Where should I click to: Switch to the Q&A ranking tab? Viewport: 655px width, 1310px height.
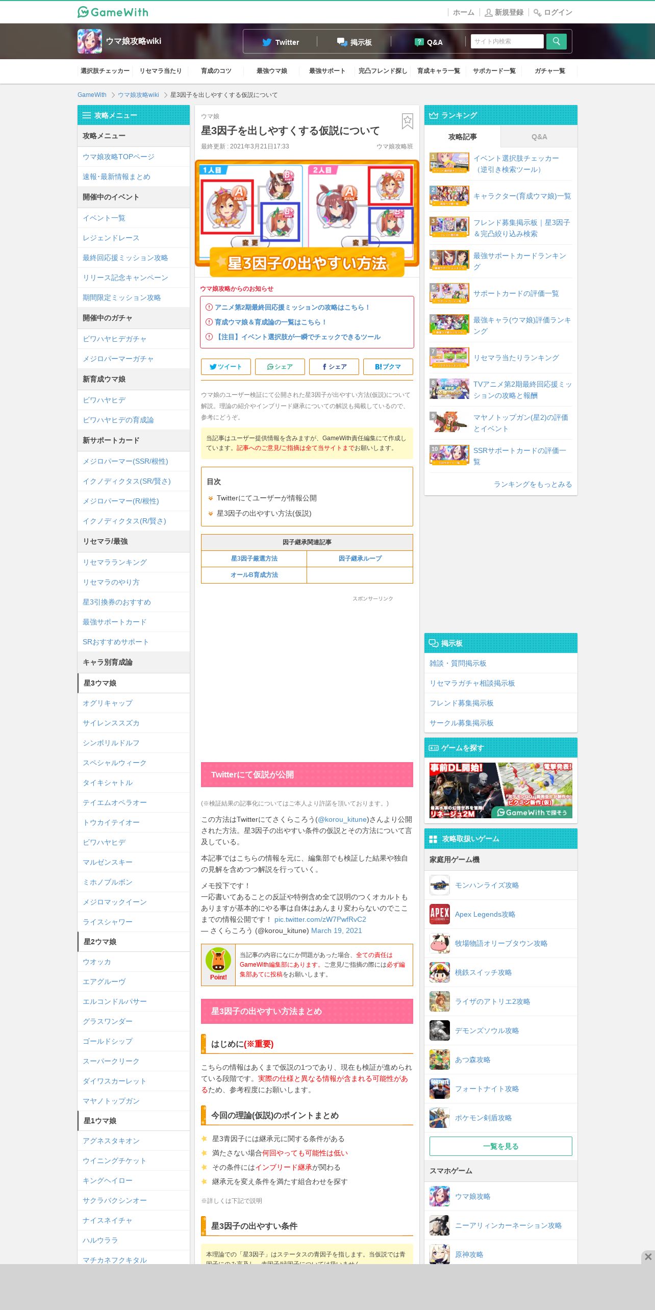click(539, 137)
